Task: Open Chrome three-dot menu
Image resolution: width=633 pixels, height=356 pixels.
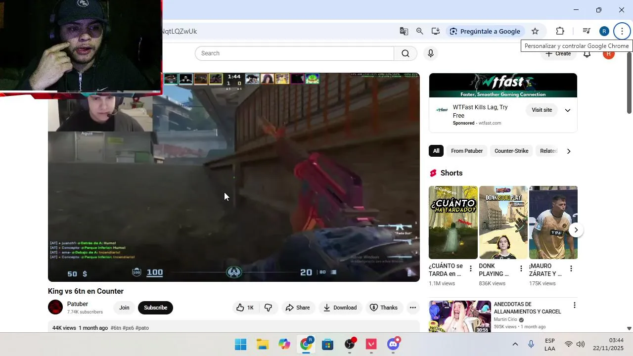Action: (x=622, y=31)
